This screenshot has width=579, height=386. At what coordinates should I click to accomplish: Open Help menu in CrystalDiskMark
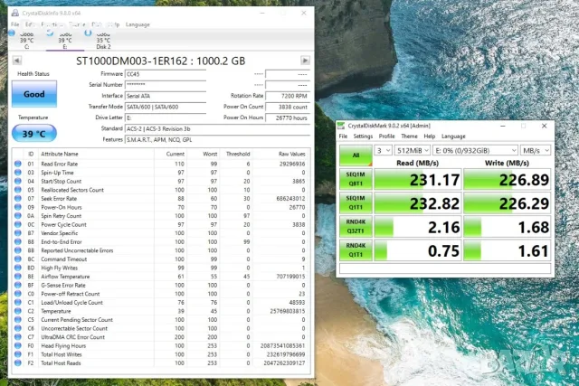(429, 137)
